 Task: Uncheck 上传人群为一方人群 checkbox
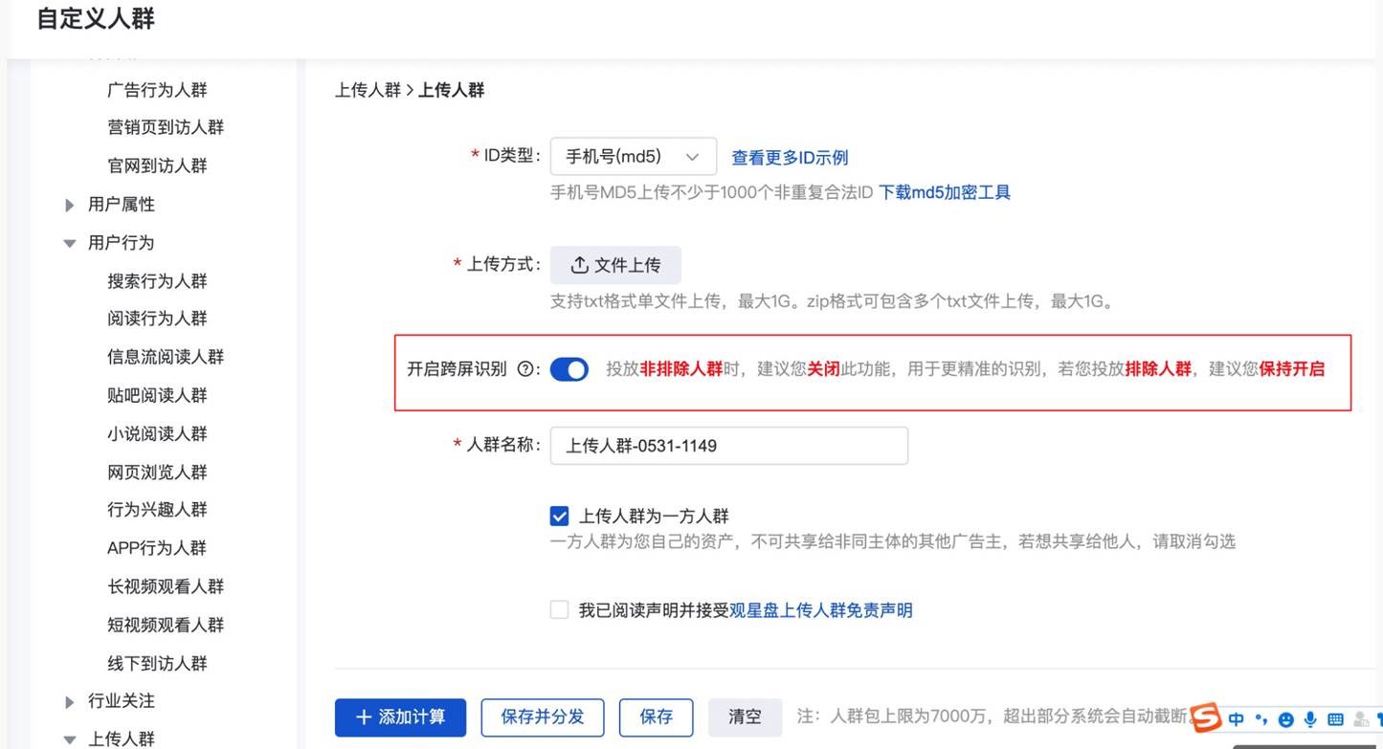[x=558, y=515]
